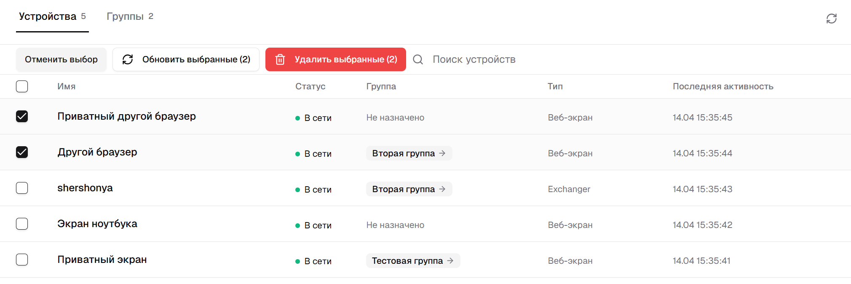Click timestamp 14.04 15:35:42

pyautogui.click(x=702, y=225)
